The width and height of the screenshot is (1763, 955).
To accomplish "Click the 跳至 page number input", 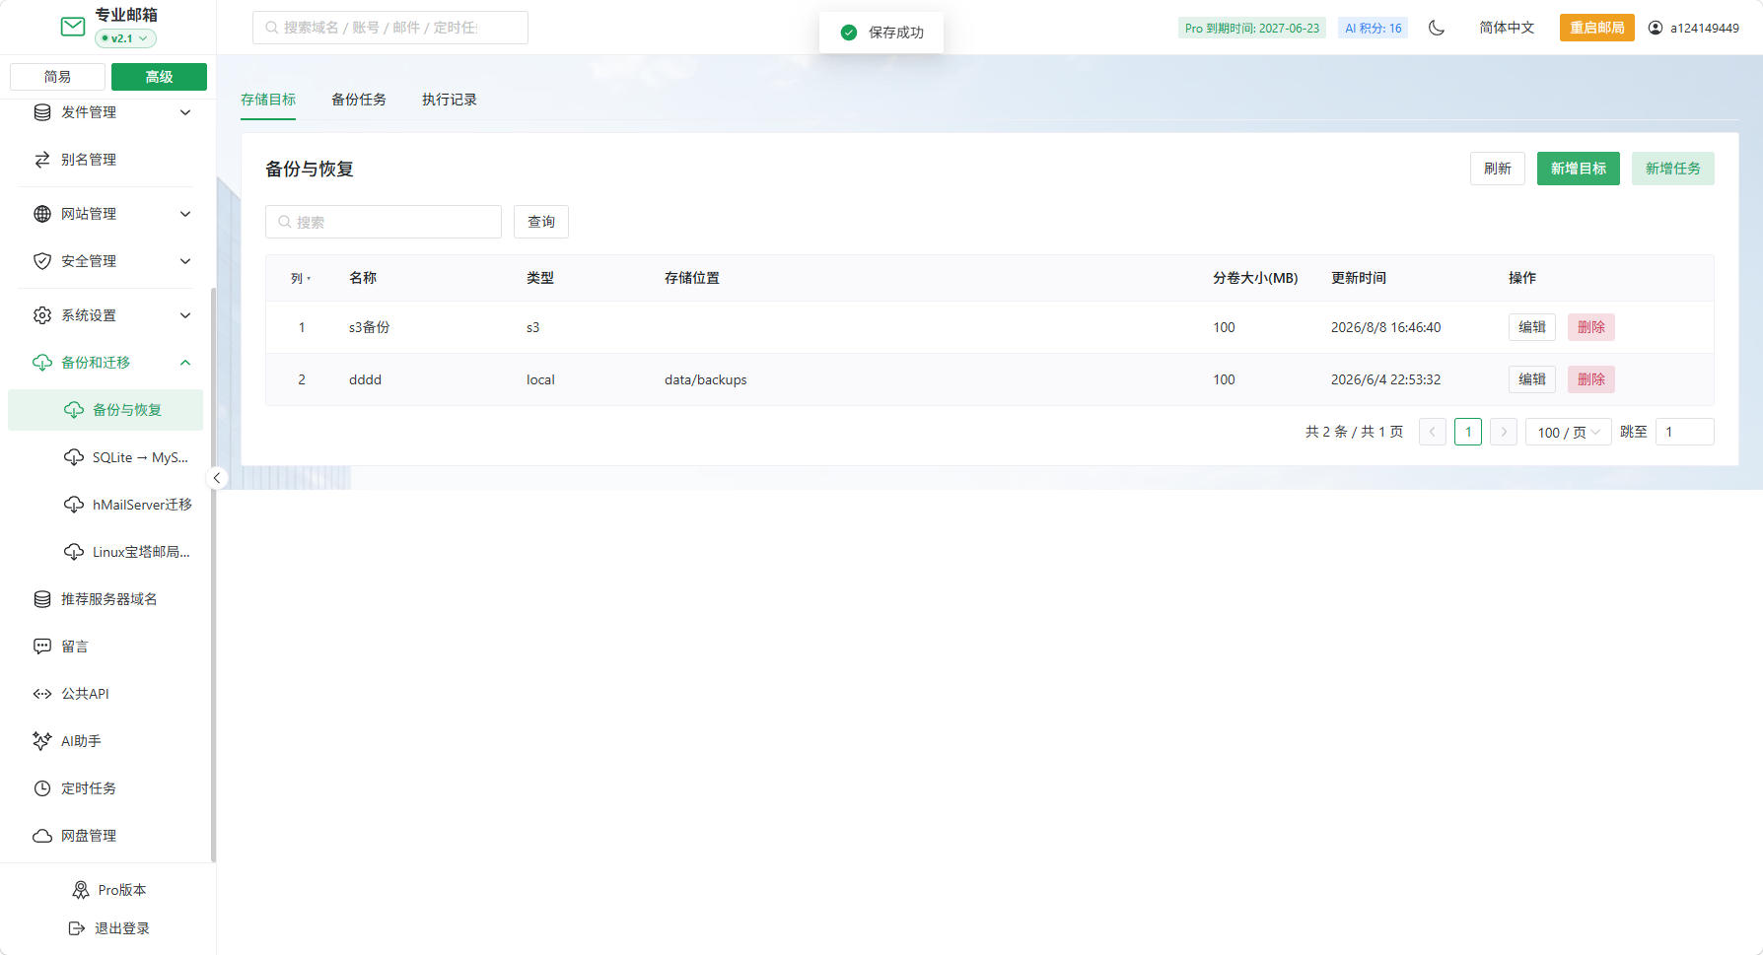I will point(1684,432).
